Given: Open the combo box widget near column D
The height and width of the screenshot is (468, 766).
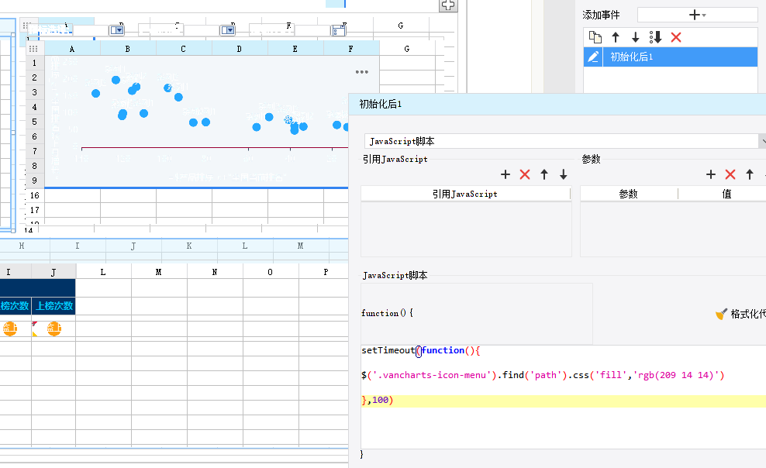Looking at the screenshot, I should (227, 30).
